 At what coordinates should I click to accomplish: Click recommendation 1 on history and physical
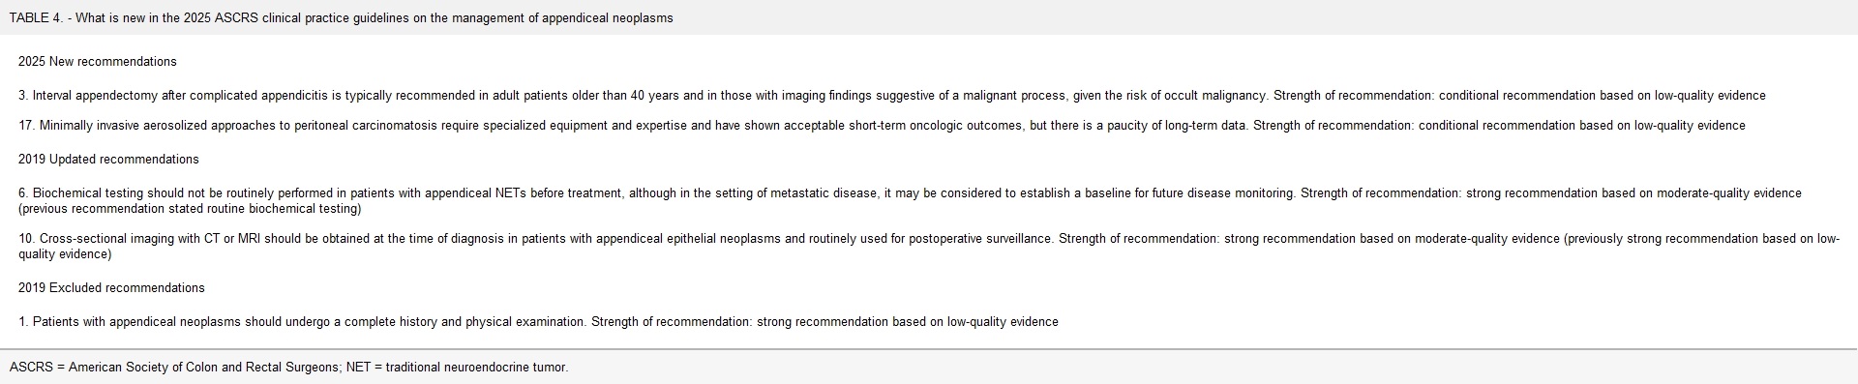[x=538, y=322]
